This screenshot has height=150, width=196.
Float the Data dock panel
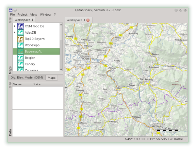click(x=10, y=87)
